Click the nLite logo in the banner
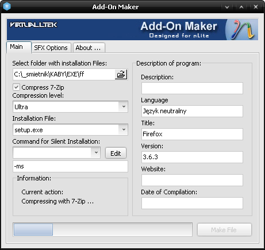 pos(243,30)
